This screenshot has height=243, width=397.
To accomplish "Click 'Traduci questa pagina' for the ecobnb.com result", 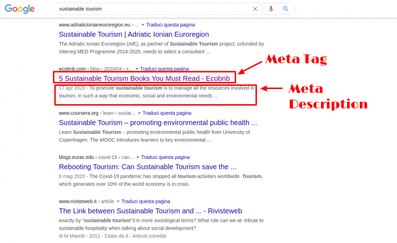I will point(165,69).
